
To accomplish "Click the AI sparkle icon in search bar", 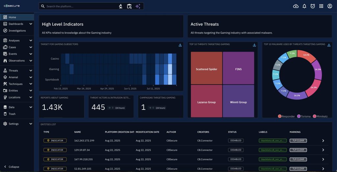I will click(138, 6).
